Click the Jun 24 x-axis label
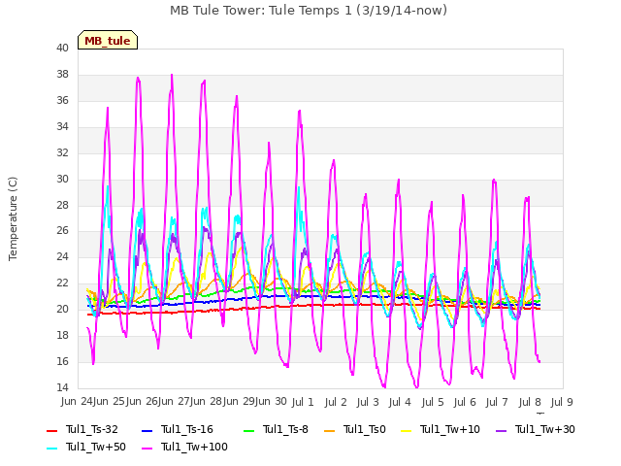This screenshot has width=621, height=466. click(x=77, y=401)
